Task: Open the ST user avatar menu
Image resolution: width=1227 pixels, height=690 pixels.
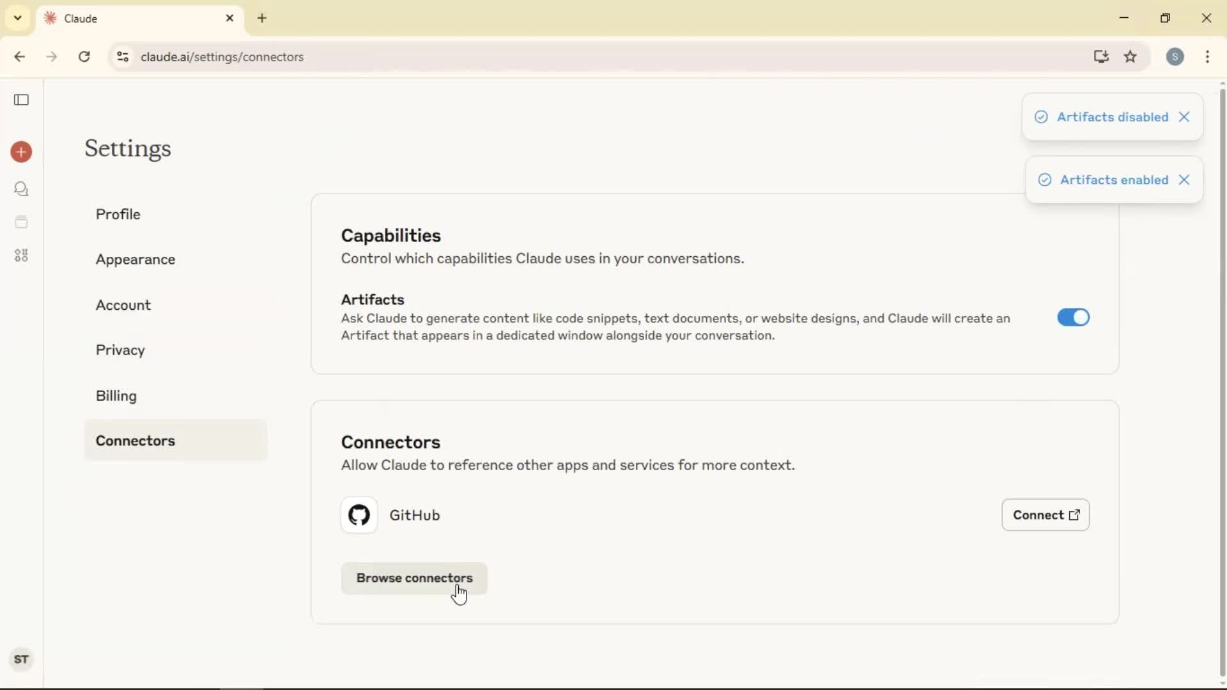Action: (21, 659)
